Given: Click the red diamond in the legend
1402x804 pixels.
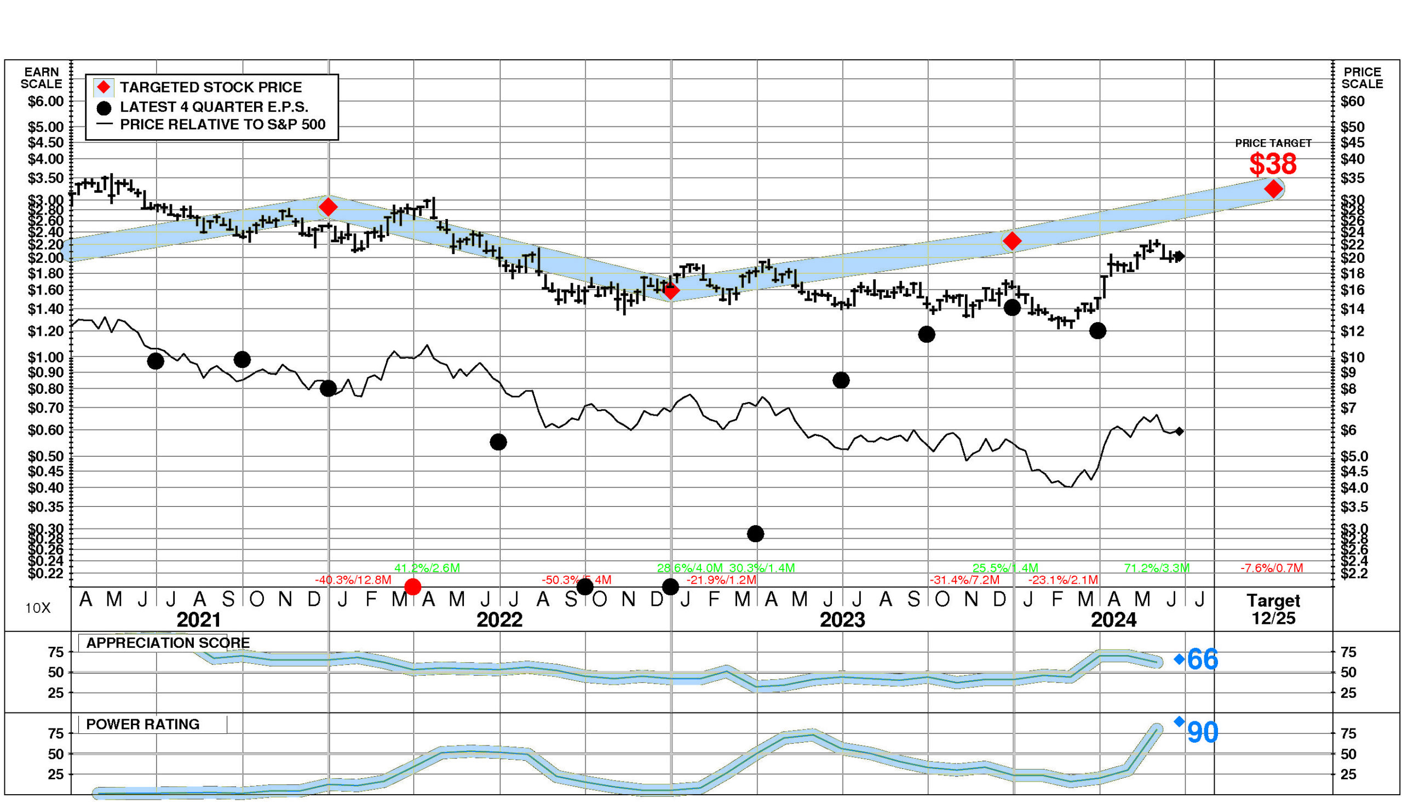Looking at the screenshot, I should (x=104, y=87).
